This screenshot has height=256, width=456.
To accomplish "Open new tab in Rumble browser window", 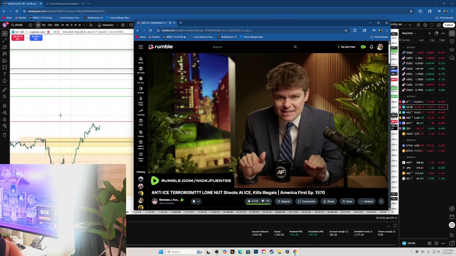I will (181, 23).
